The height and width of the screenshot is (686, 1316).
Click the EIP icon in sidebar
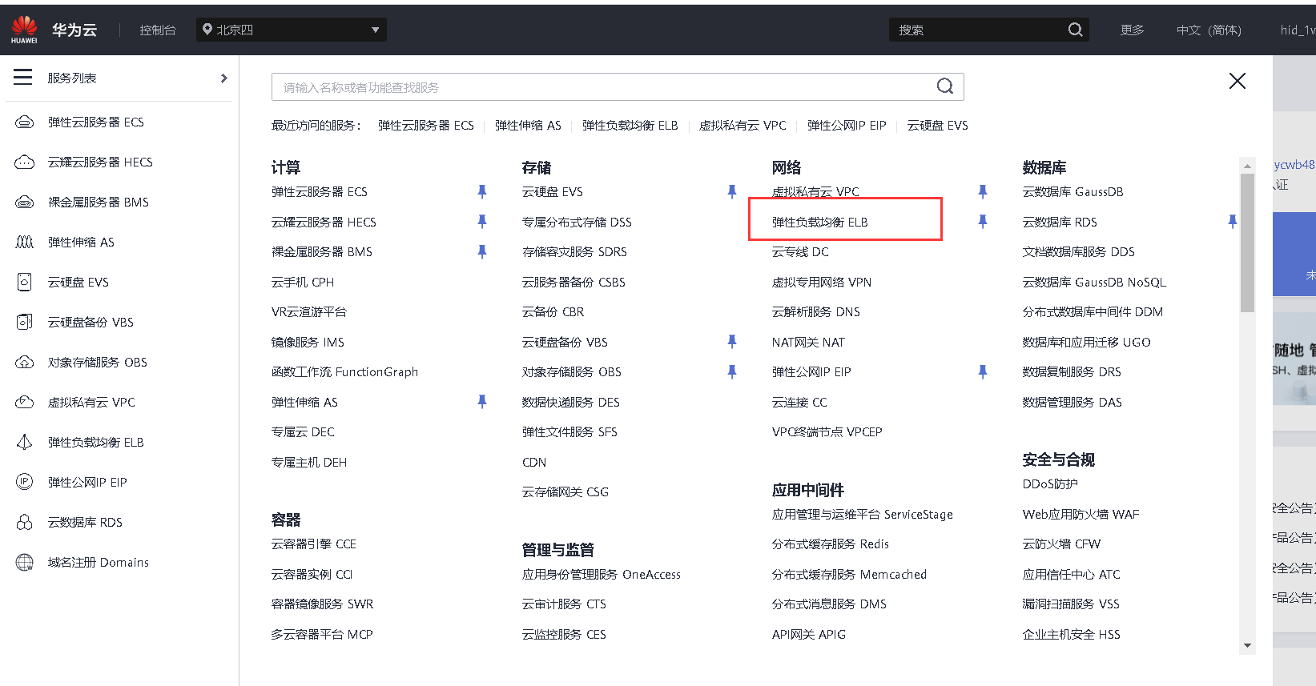[x=25, y=483]
